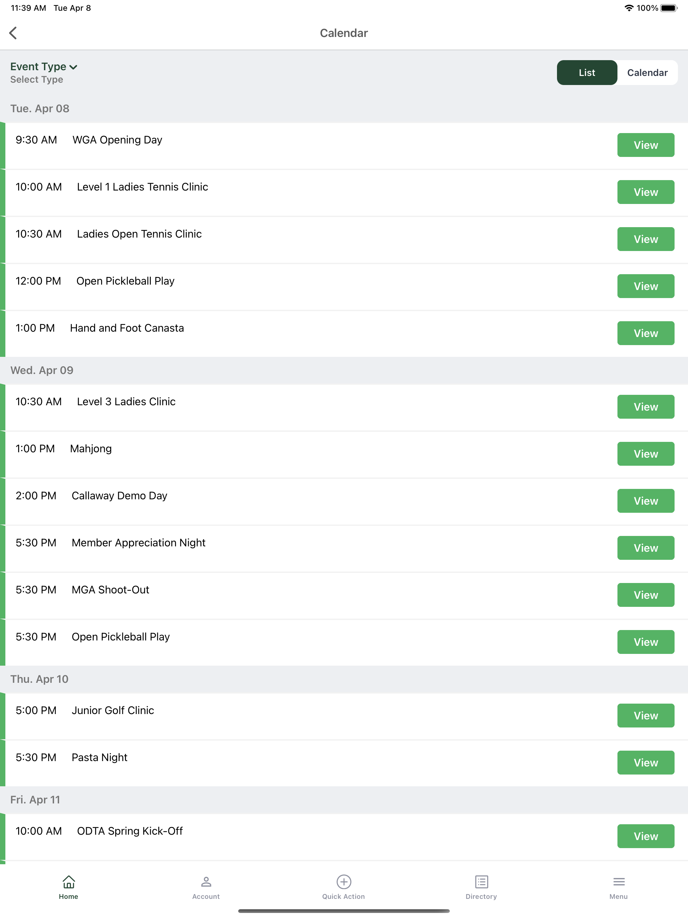View Member Appreciation Night event
The image size is (688, 918).
[x=646, y=548]
